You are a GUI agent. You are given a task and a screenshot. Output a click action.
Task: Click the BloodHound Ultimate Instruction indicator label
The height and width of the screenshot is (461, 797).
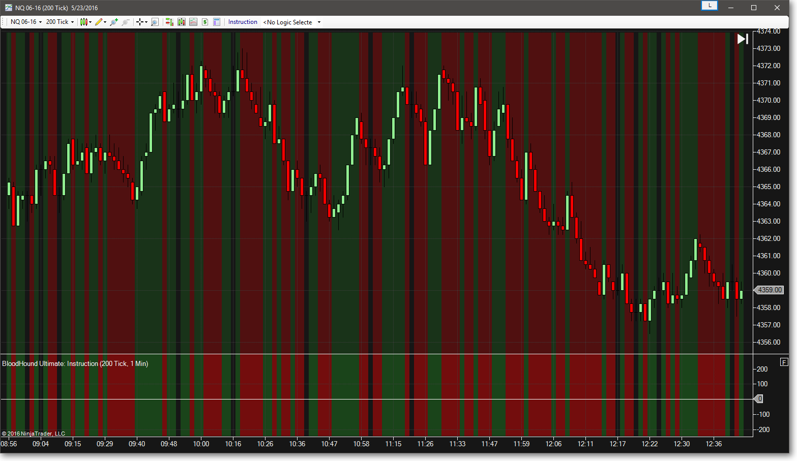(x=75, y=363)
